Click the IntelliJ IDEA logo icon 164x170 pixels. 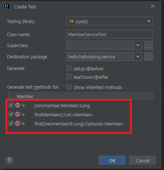[x=7, y=6]
